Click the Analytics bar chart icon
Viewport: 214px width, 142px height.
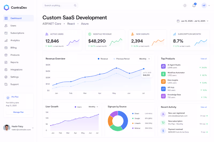click(x=6, y=40)
